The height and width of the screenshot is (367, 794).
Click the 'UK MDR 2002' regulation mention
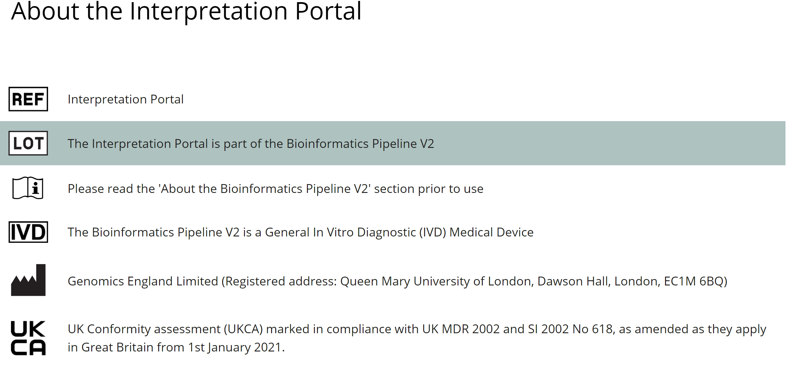tap(461, 329)
